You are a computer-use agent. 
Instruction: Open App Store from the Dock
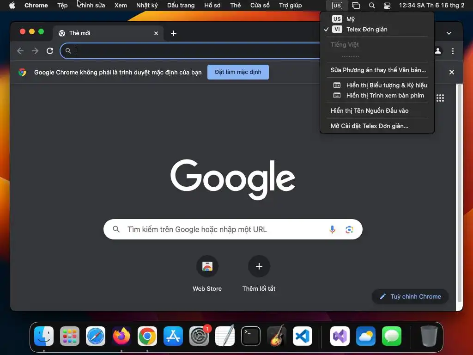tap(173, 336)
